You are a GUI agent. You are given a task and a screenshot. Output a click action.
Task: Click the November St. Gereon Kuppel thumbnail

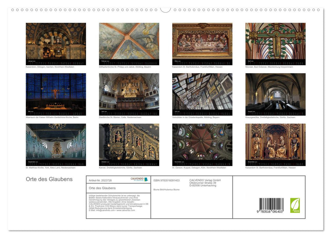201,145
